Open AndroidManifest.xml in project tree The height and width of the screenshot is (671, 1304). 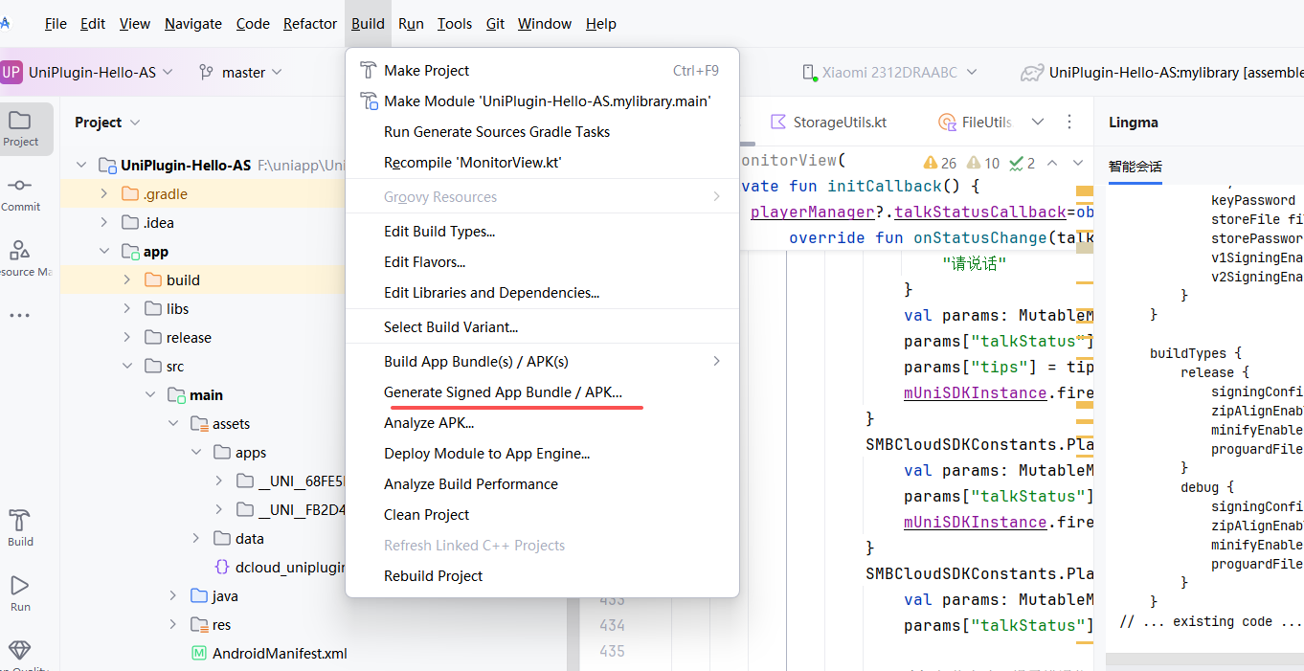(x=279, y=653)
